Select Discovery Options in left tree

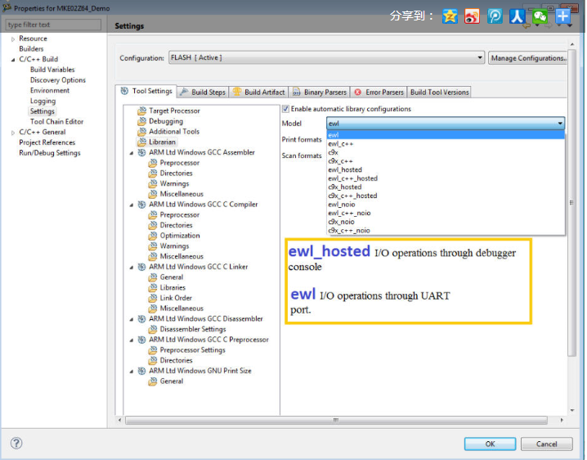[x=58, y=80]
